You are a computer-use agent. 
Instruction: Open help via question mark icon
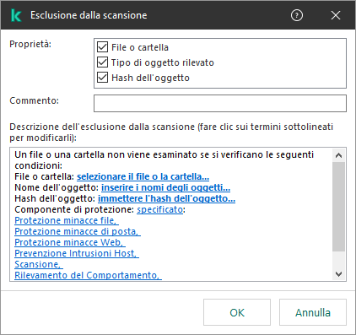(297, 15)
